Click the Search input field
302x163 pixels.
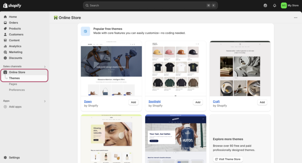pyautogui.click(x=149, y=5)
